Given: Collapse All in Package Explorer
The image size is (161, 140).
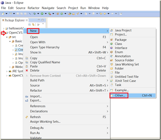Looking at the screenshot, I should coord(30,25).
